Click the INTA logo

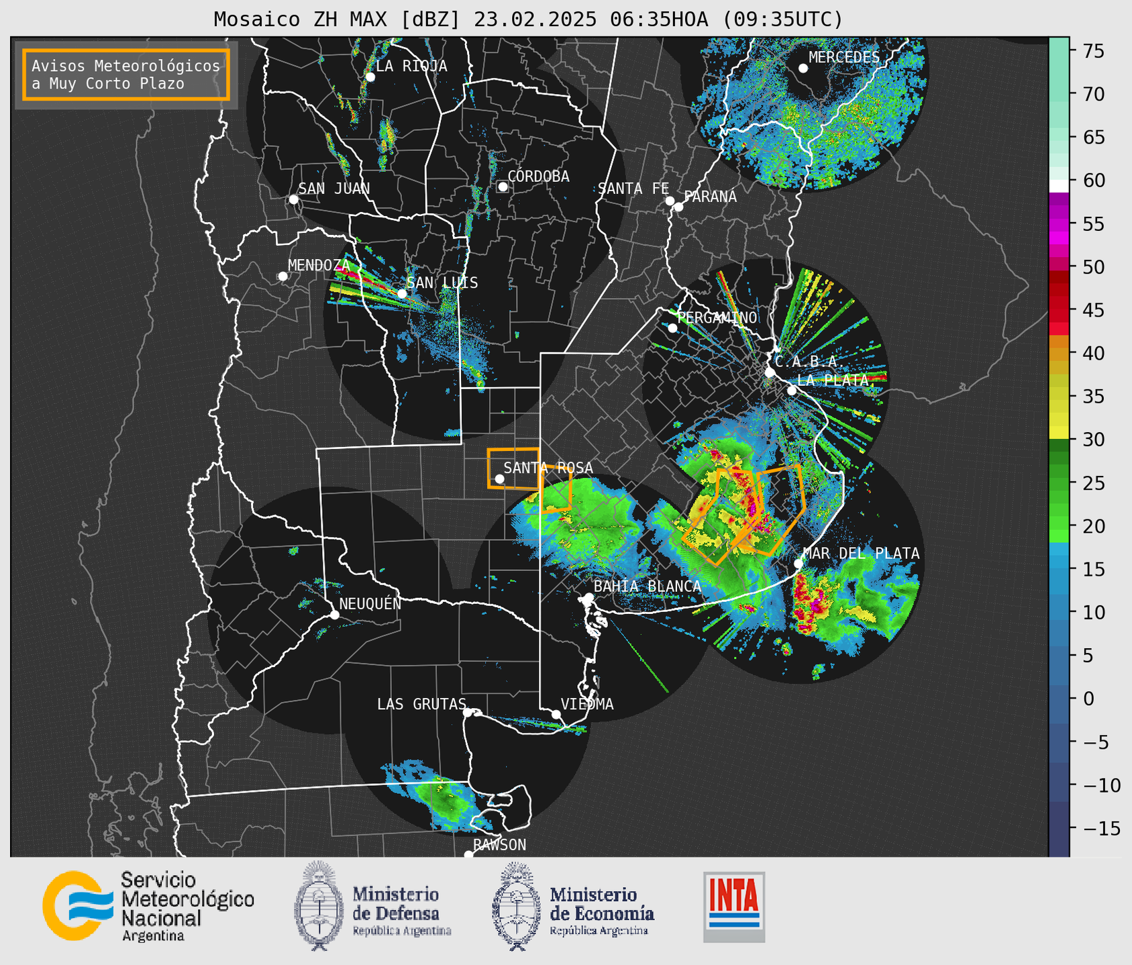pos(734,907)
